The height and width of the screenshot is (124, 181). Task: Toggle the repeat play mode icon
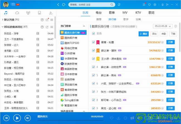point(132,118)
